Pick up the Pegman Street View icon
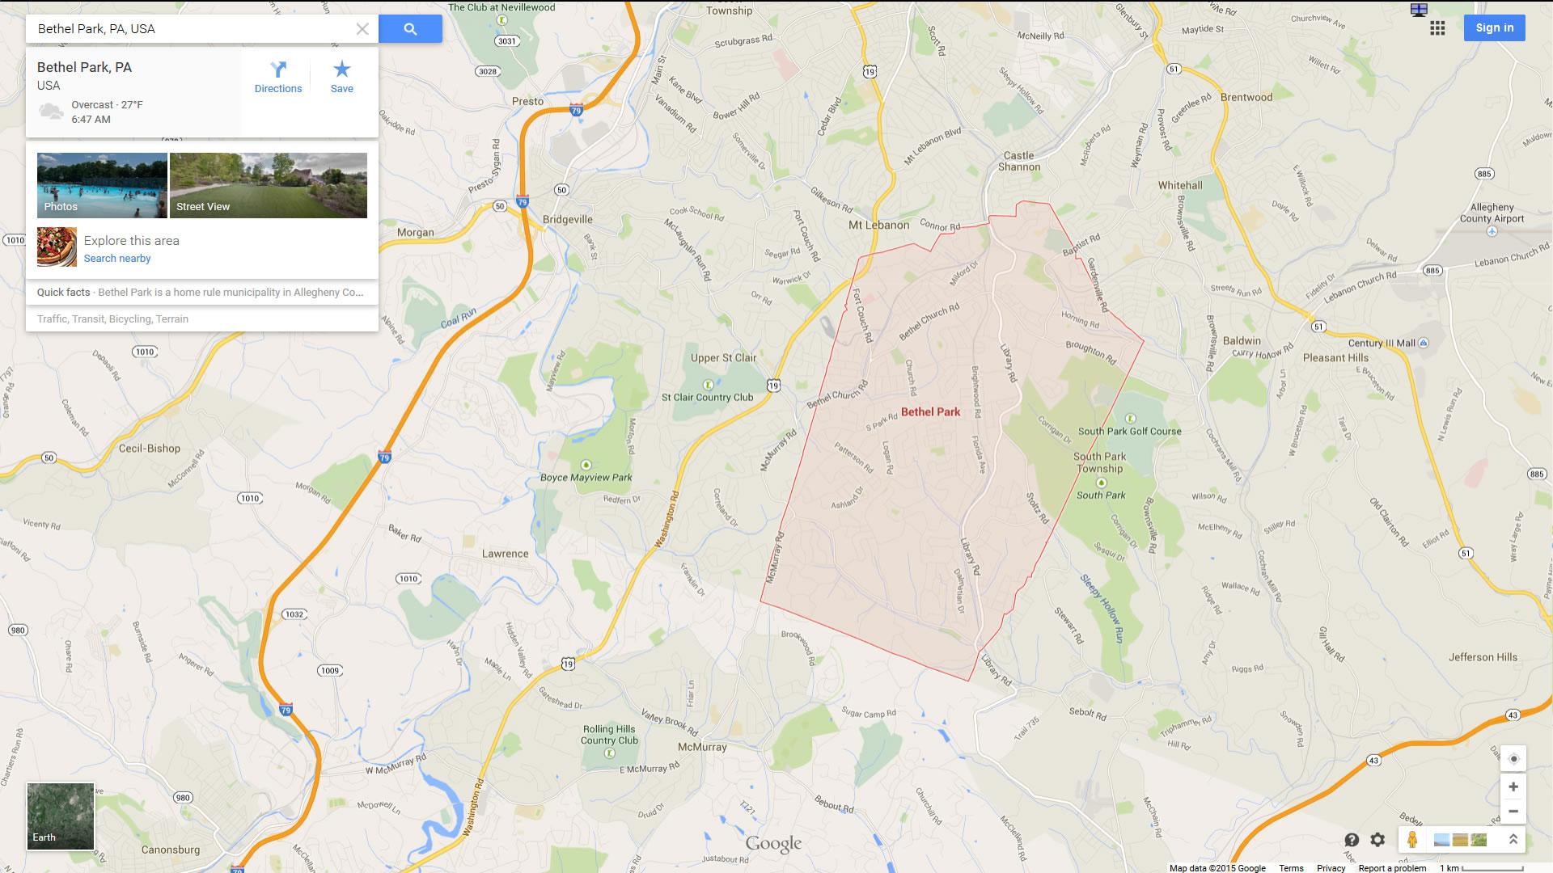Screen dimensions: 1553x873 (1412, 840)
